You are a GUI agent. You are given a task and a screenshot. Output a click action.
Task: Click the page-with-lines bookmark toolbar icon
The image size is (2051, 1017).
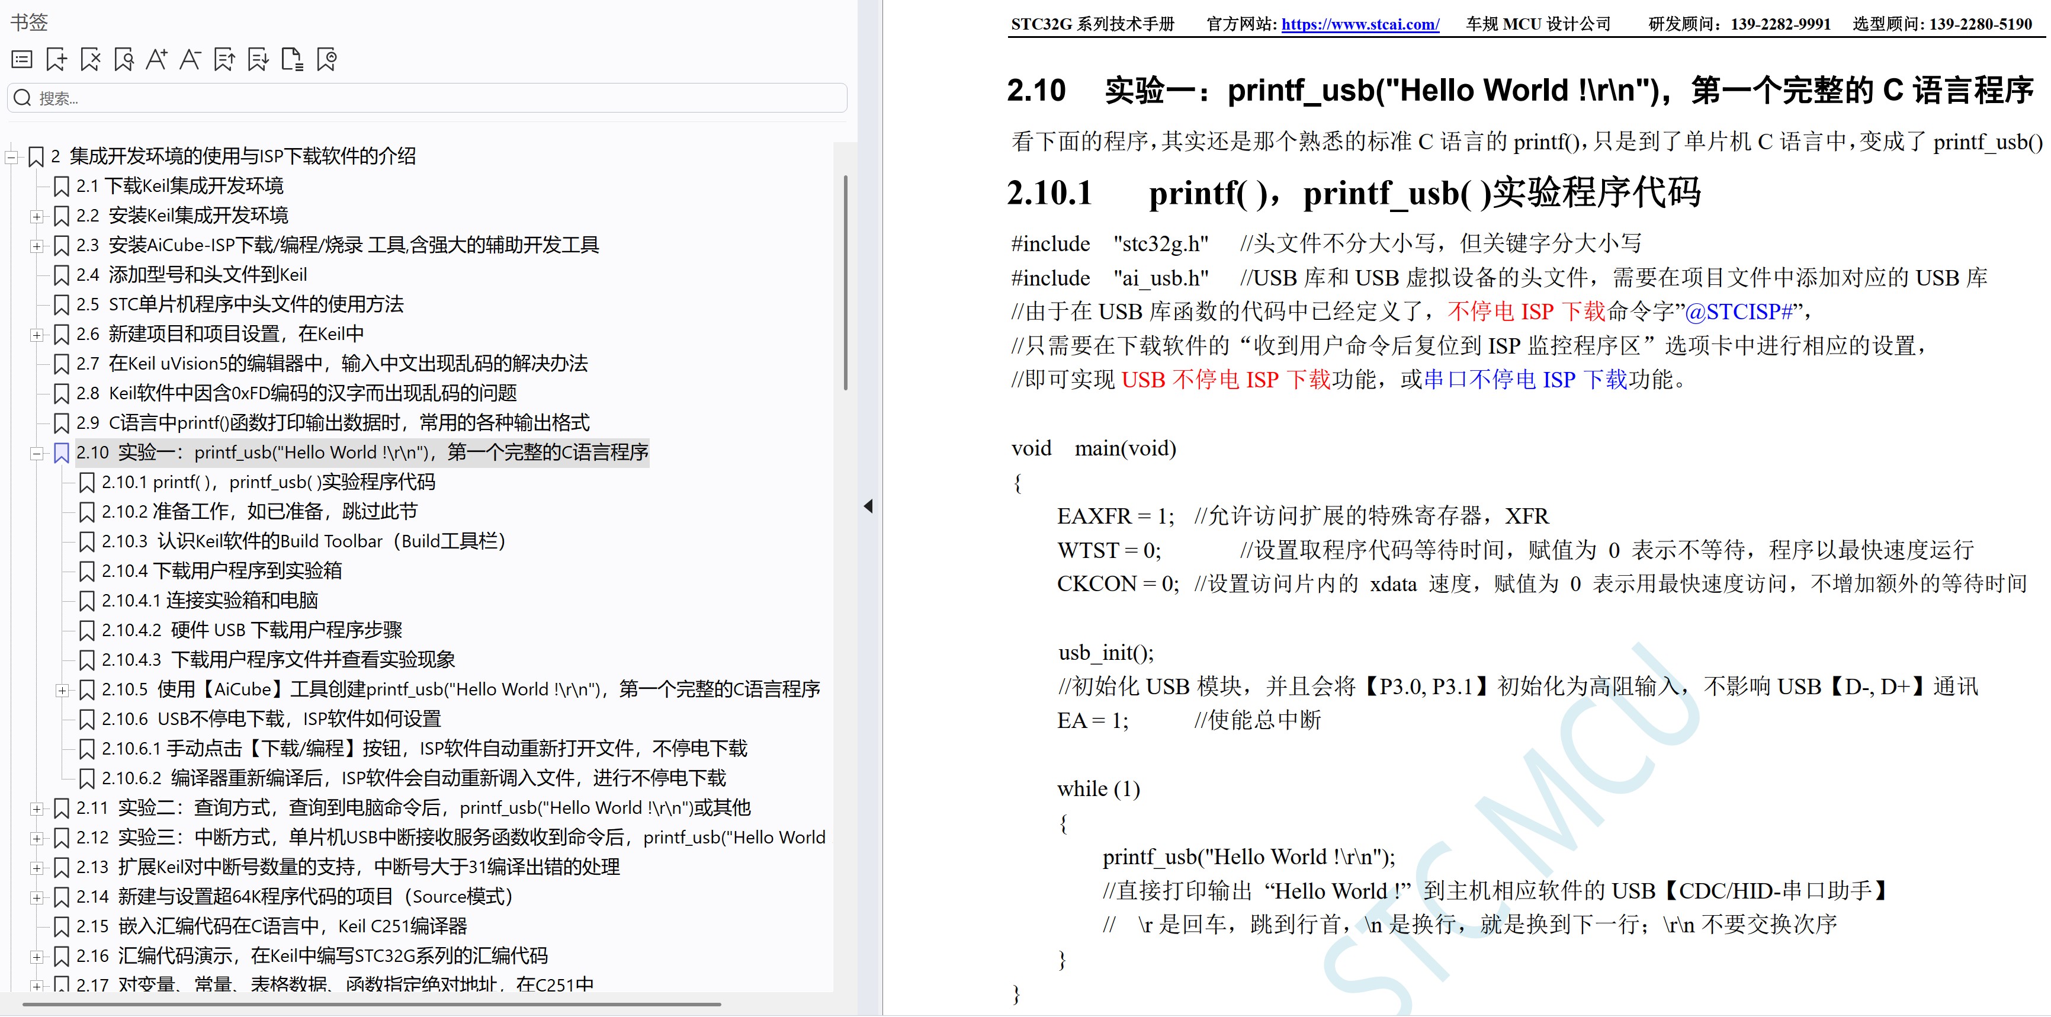pos(292,59)
